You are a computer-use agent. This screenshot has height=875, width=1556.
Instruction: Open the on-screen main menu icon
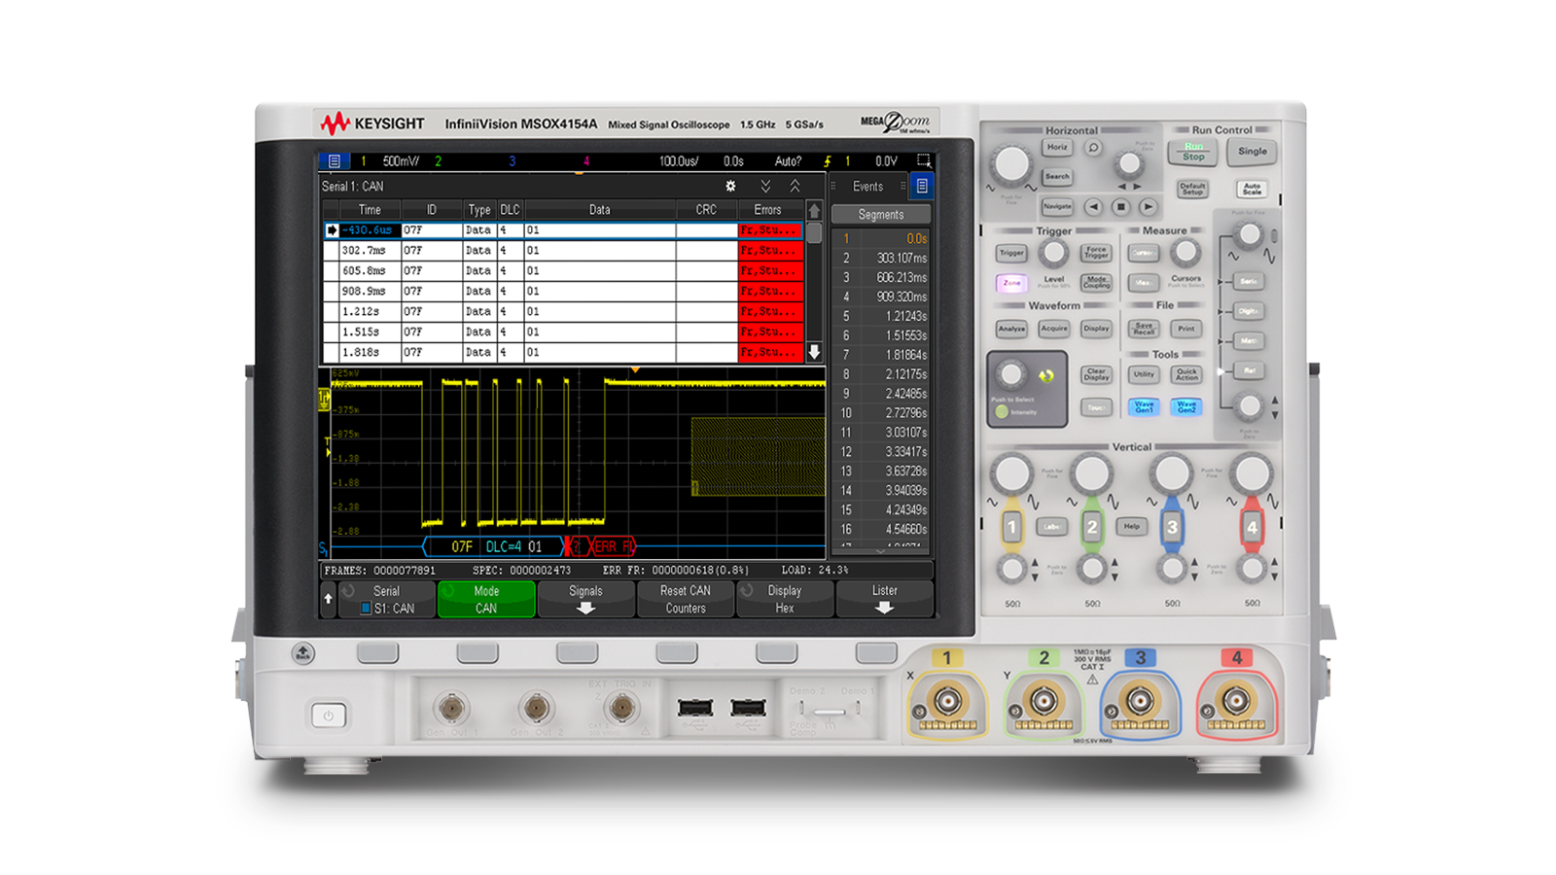[x=334, y=161]
